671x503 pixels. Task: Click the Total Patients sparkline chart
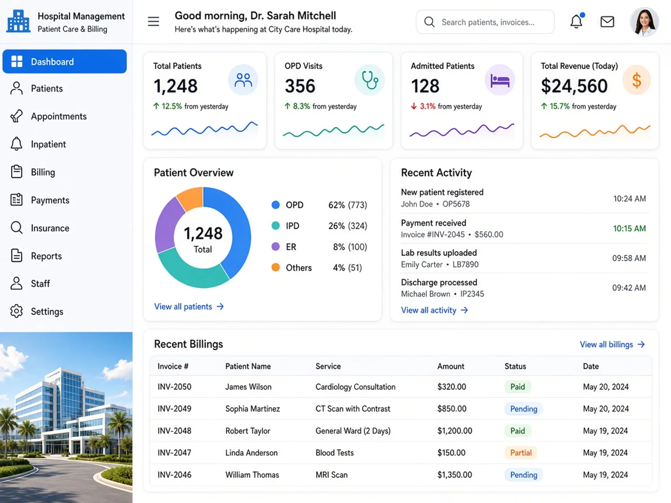click(205, 129)
